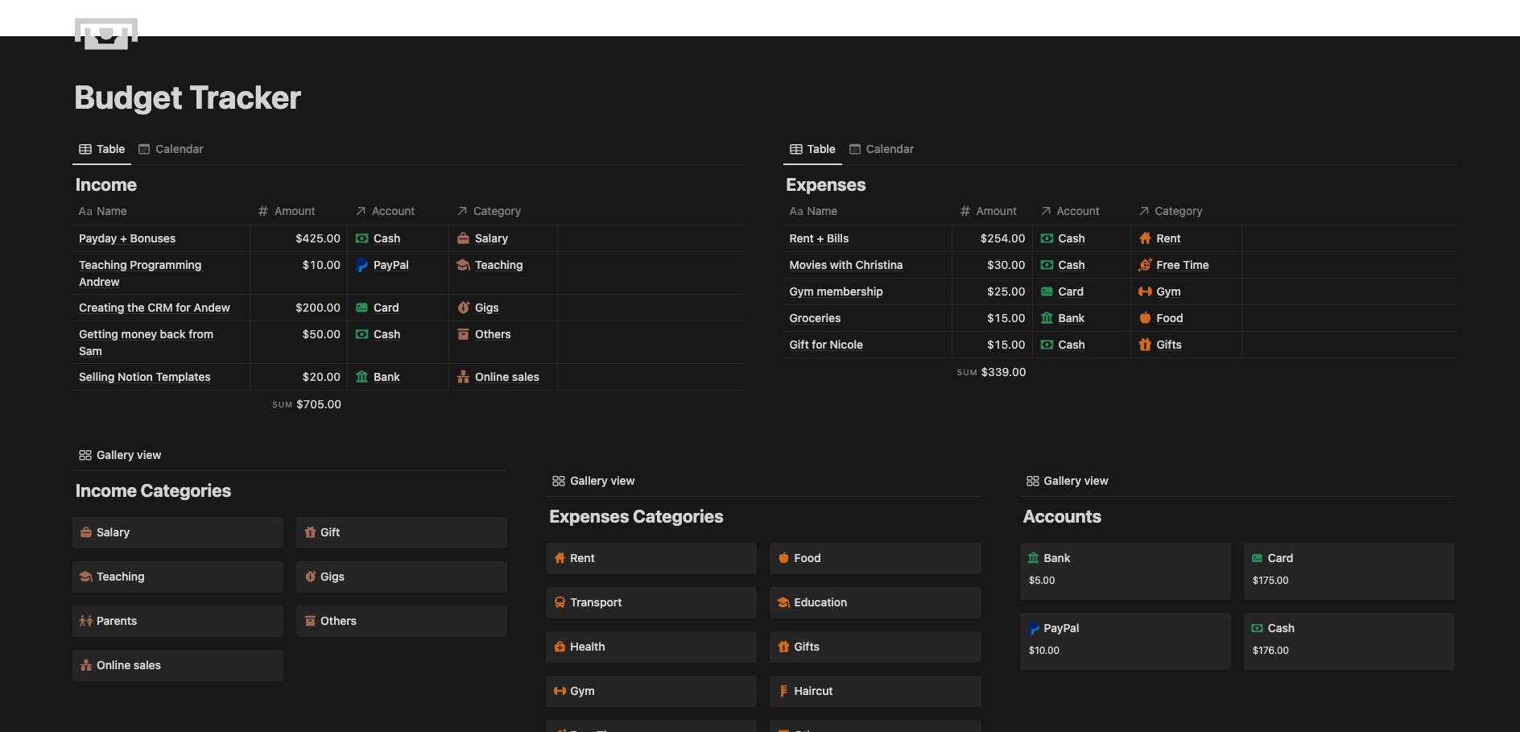The width and height of the screenshot is (1520, 732).
Task: Click the PayPal icon in Teaching Programming row
Action: pos(362,265)
